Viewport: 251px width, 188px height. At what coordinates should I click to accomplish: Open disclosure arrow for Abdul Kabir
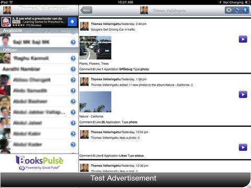[x=73, y=134]
